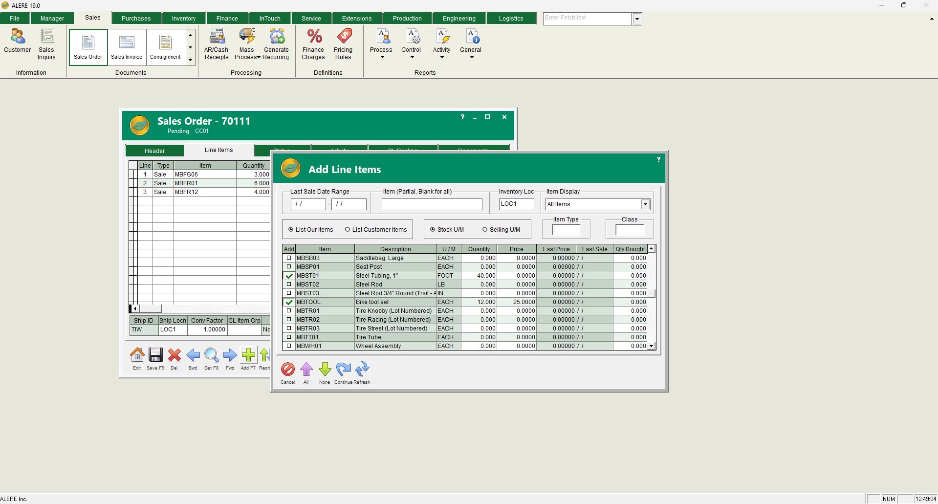This screenshot has height=504, width=938.
Task: Switch to the Header tab
Action: 154,151
